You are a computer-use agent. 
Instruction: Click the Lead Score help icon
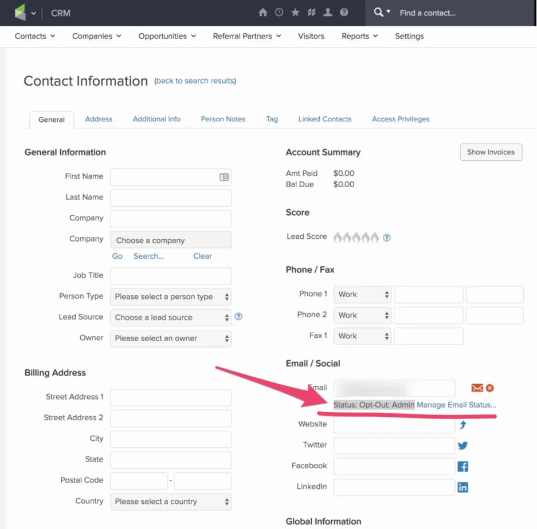[x=386, y=238]
